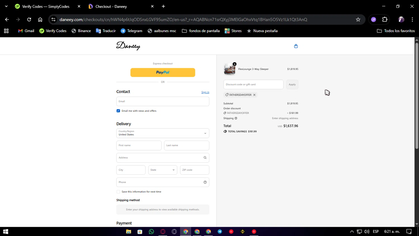Open the Nueva pestaña bookmark

coord(262,31)
